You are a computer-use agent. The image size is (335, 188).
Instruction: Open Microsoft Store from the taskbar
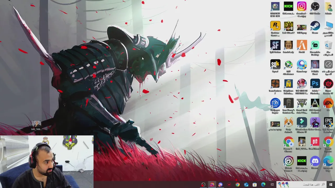(x=255, y=185)
